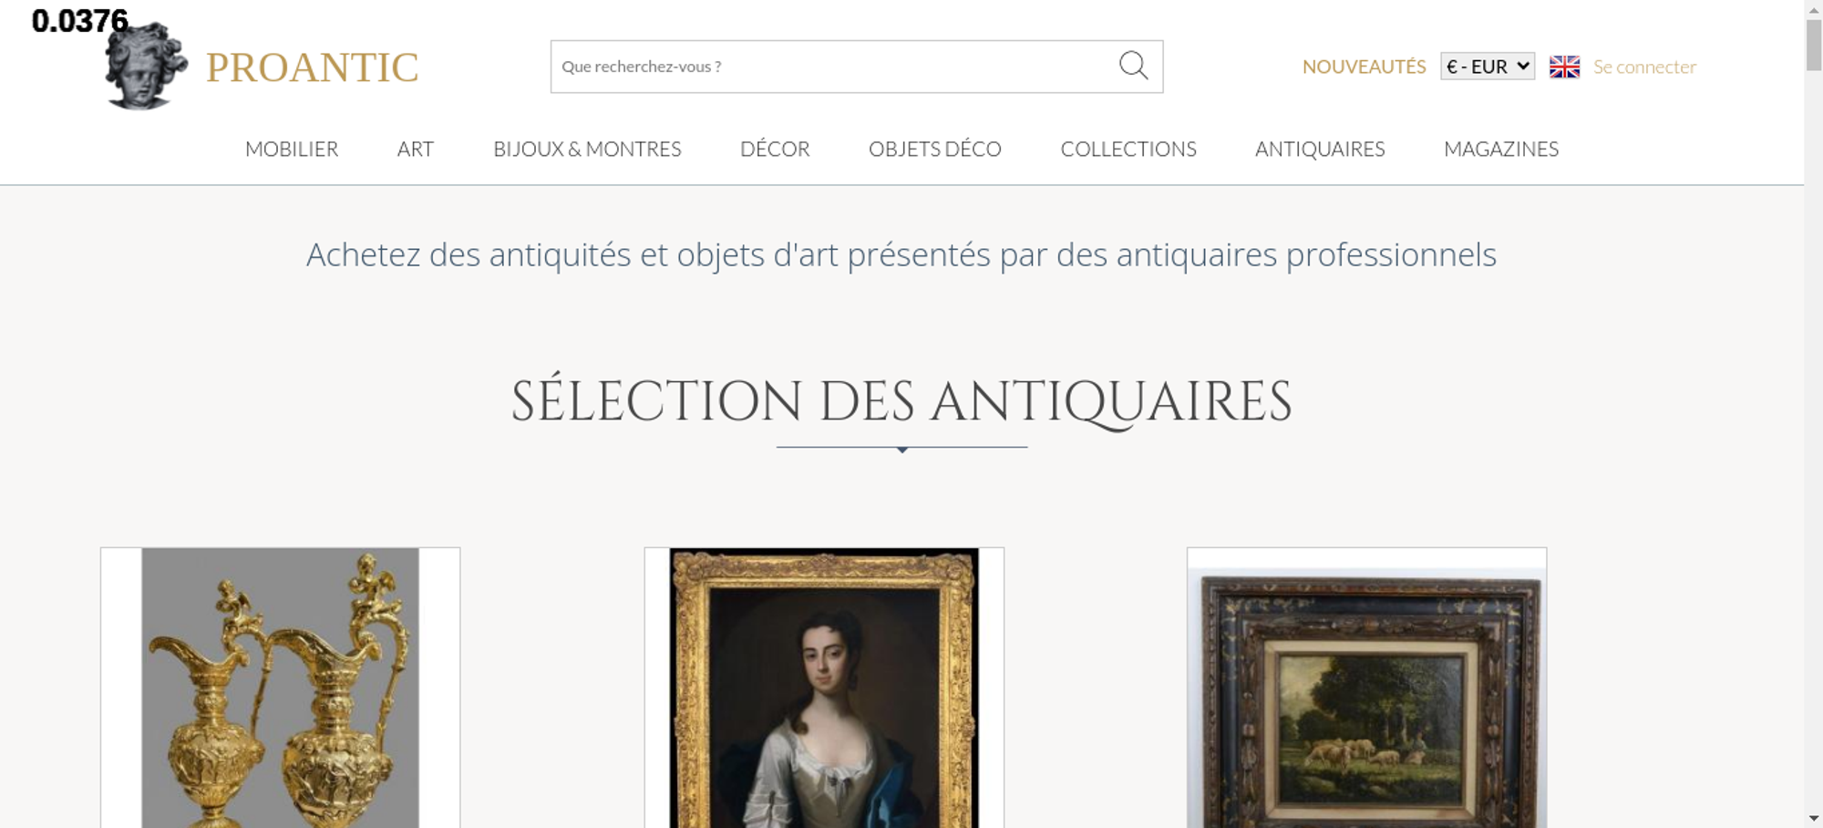Open the DÉCOR menu
Viewport: 1823px width, 828px height.
coord(775,149)
